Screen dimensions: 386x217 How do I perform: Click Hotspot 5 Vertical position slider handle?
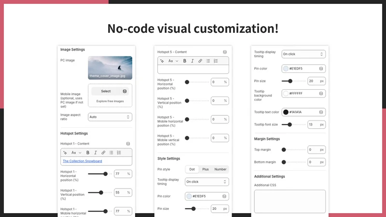tap(187, 101)
